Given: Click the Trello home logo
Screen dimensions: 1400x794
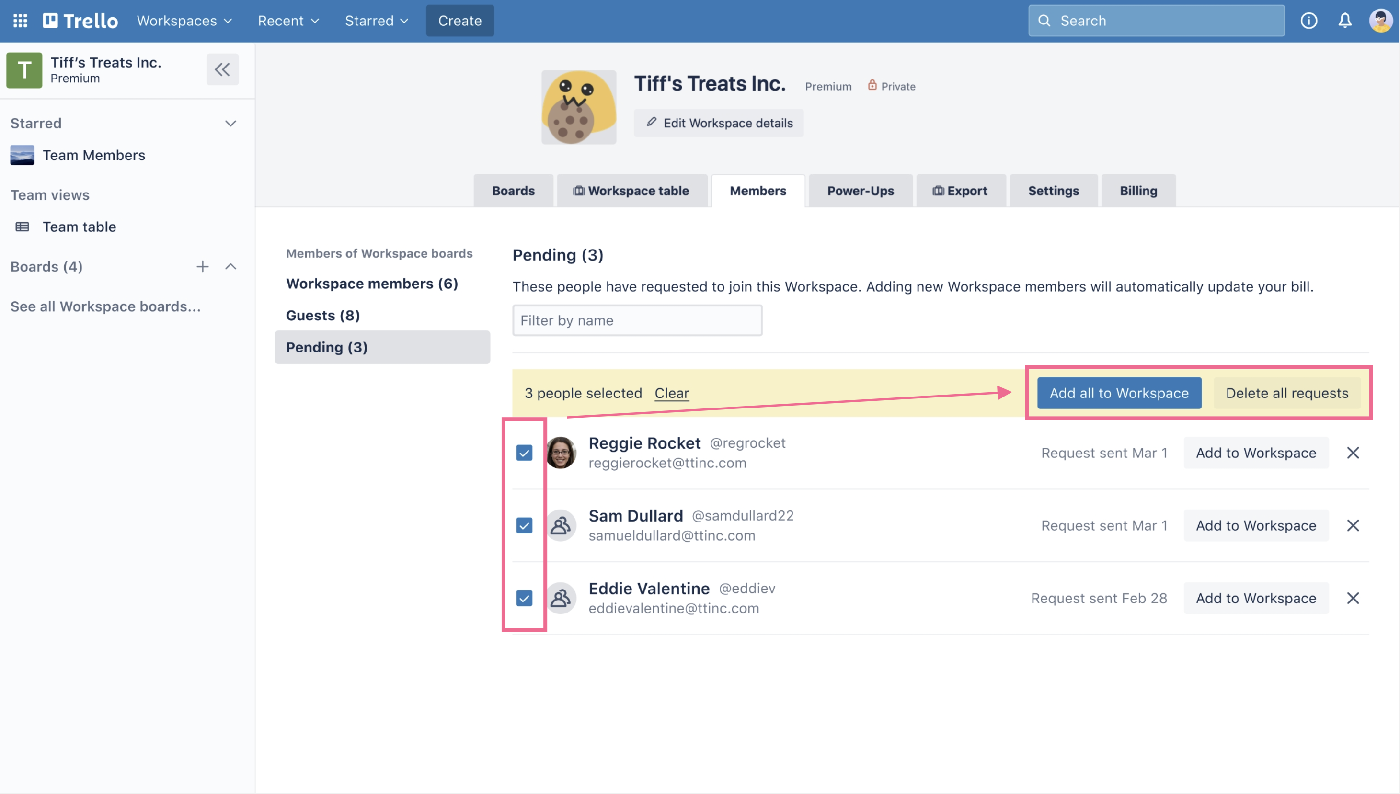Looking at the screenshot, I should [81, 21].
